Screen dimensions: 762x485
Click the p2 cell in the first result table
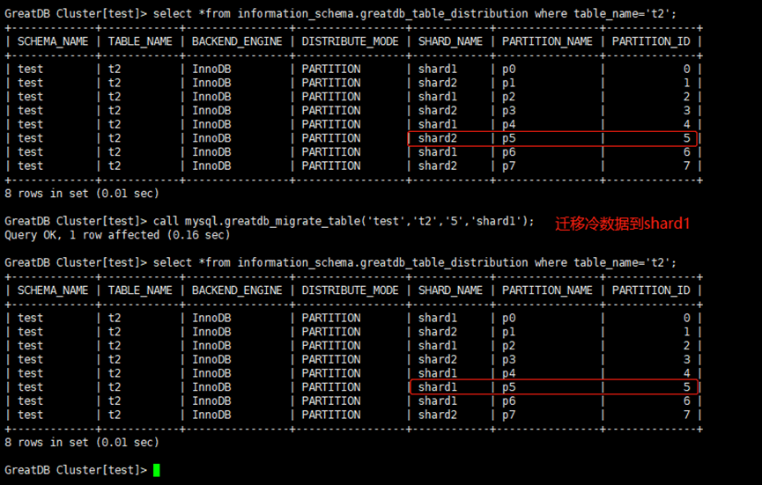coord(509,97)
